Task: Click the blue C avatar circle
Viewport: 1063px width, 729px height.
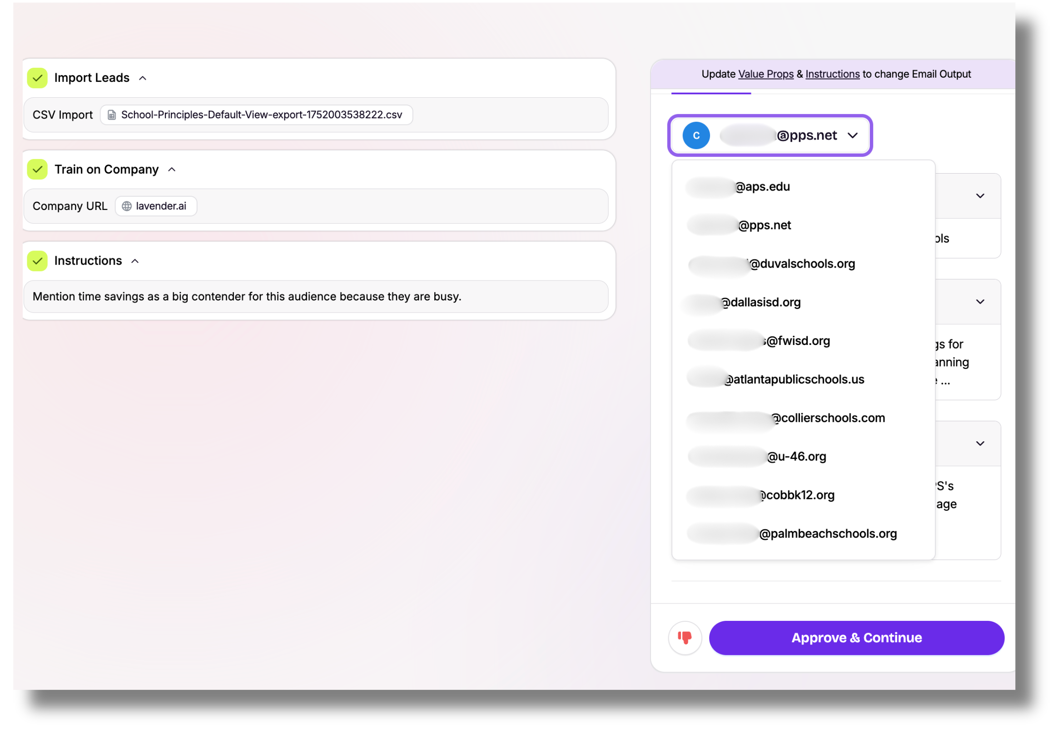Action: click(x=695, y=135)
